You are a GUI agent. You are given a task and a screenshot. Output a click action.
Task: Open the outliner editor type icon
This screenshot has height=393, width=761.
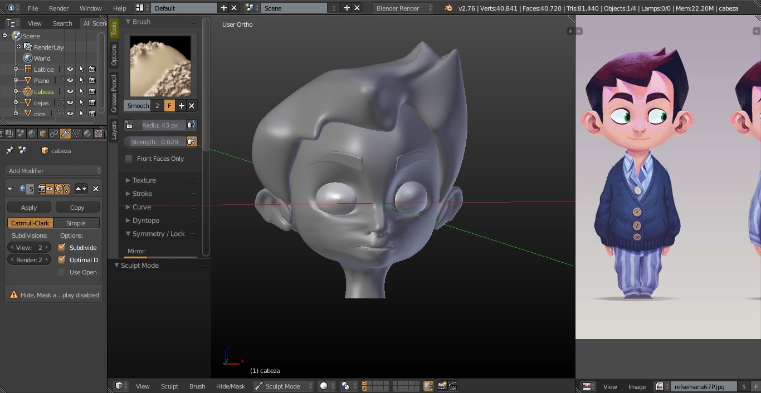click(13, 23)
